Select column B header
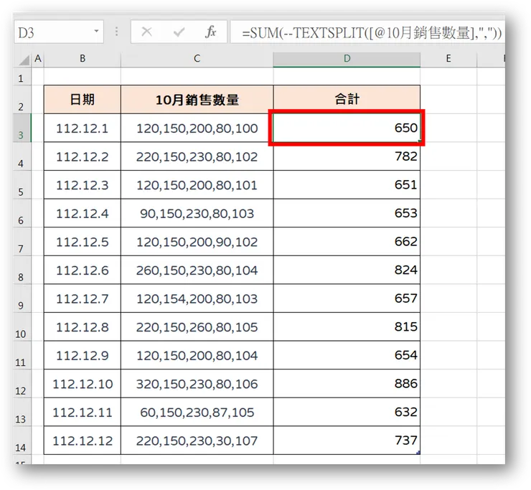The image size is (531, 490). pos(83,59)
